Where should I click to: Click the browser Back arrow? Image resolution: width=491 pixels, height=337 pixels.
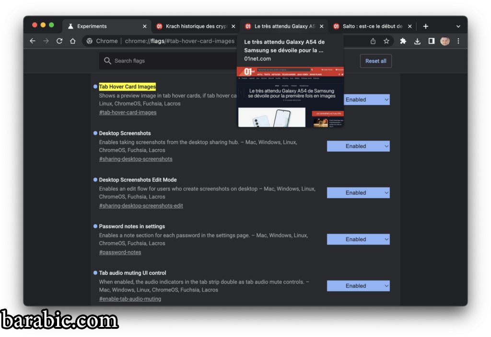click(33, 41)
